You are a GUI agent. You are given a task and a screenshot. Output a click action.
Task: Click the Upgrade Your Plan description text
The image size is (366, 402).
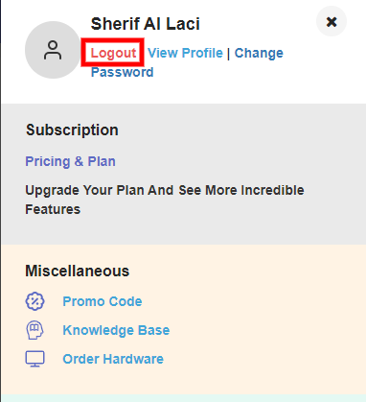pos(165,200)
